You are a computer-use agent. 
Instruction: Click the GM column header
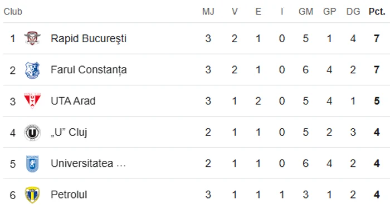click(x=306, y=12)
